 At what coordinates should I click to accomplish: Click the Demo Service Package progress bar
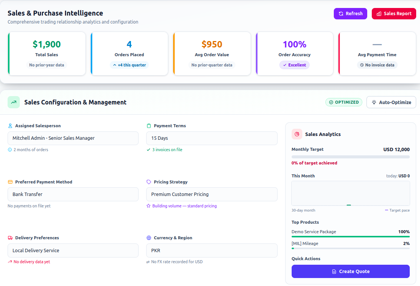[x=351, y=237]
